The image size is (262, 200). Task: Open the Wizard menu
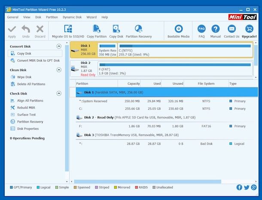pos(91,17)
